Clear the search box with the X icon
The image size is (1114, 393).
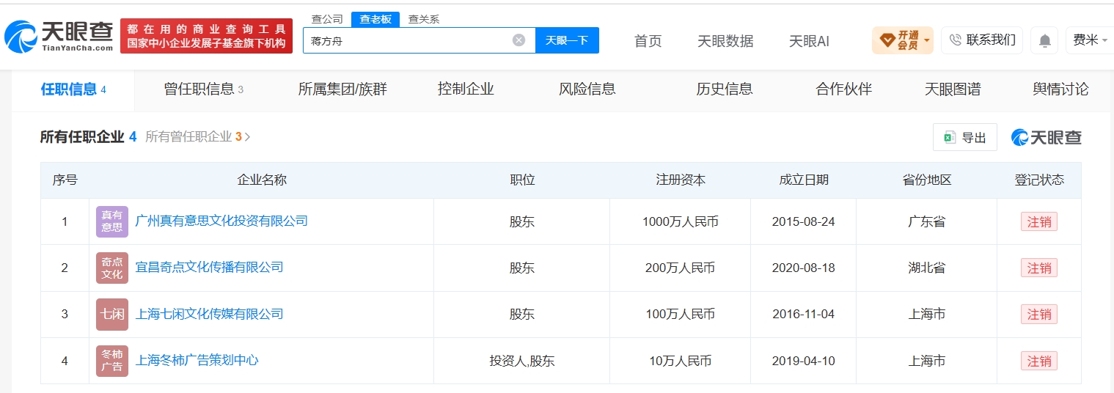(518, 40)
